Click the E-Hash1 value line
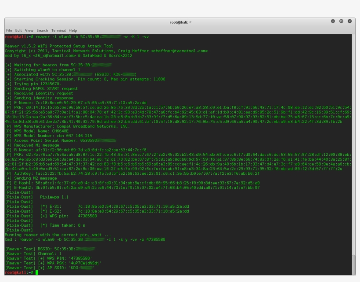This screenshot has height=282, width=360. [x=132, y=183]
